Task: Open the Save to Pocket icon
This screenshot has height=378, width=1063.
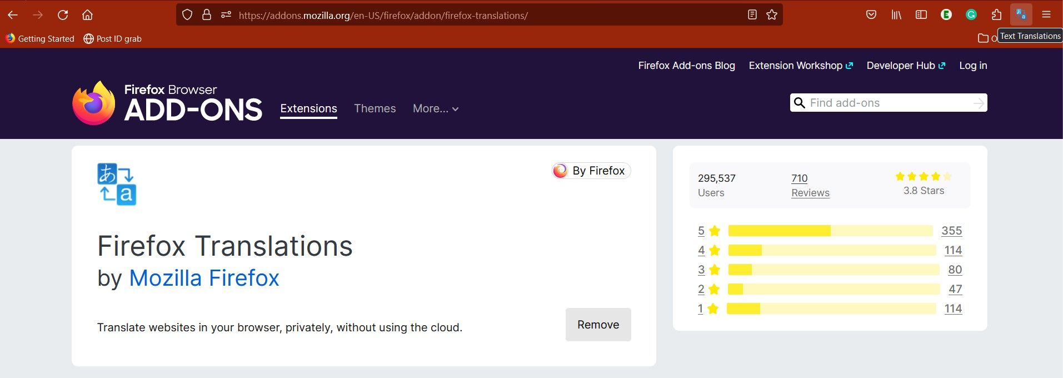Action: (871, 15)
